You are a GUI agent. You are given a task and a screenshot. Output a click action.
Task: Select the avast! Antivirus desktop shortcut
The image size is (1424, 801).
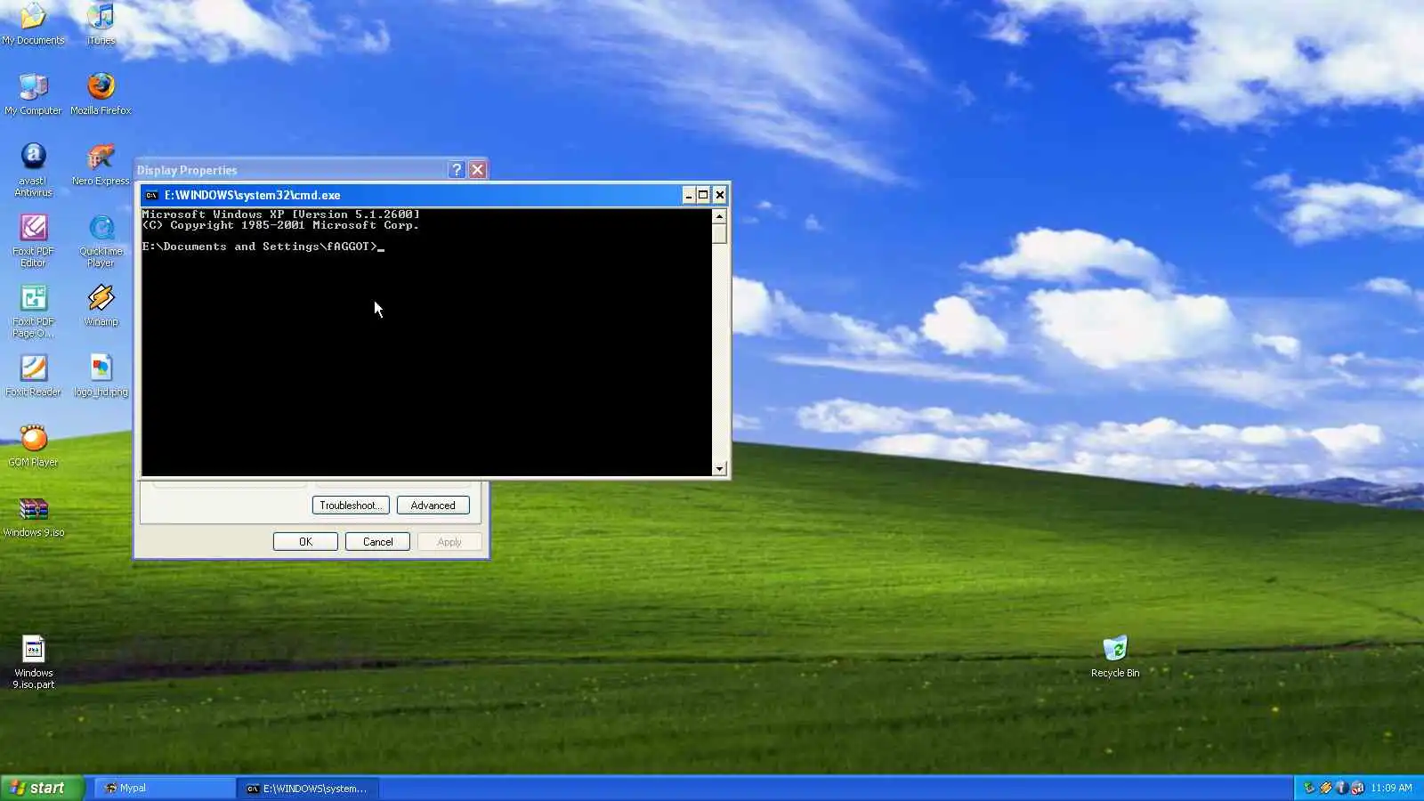[33, 167]
